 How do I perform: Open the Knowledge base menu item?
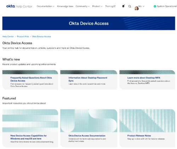click(x=65, y=6)
